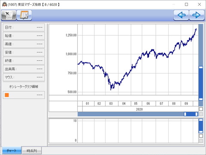Go to next stock with right arrow
This screenshot has height=155, width=206.
pos(197,15)
